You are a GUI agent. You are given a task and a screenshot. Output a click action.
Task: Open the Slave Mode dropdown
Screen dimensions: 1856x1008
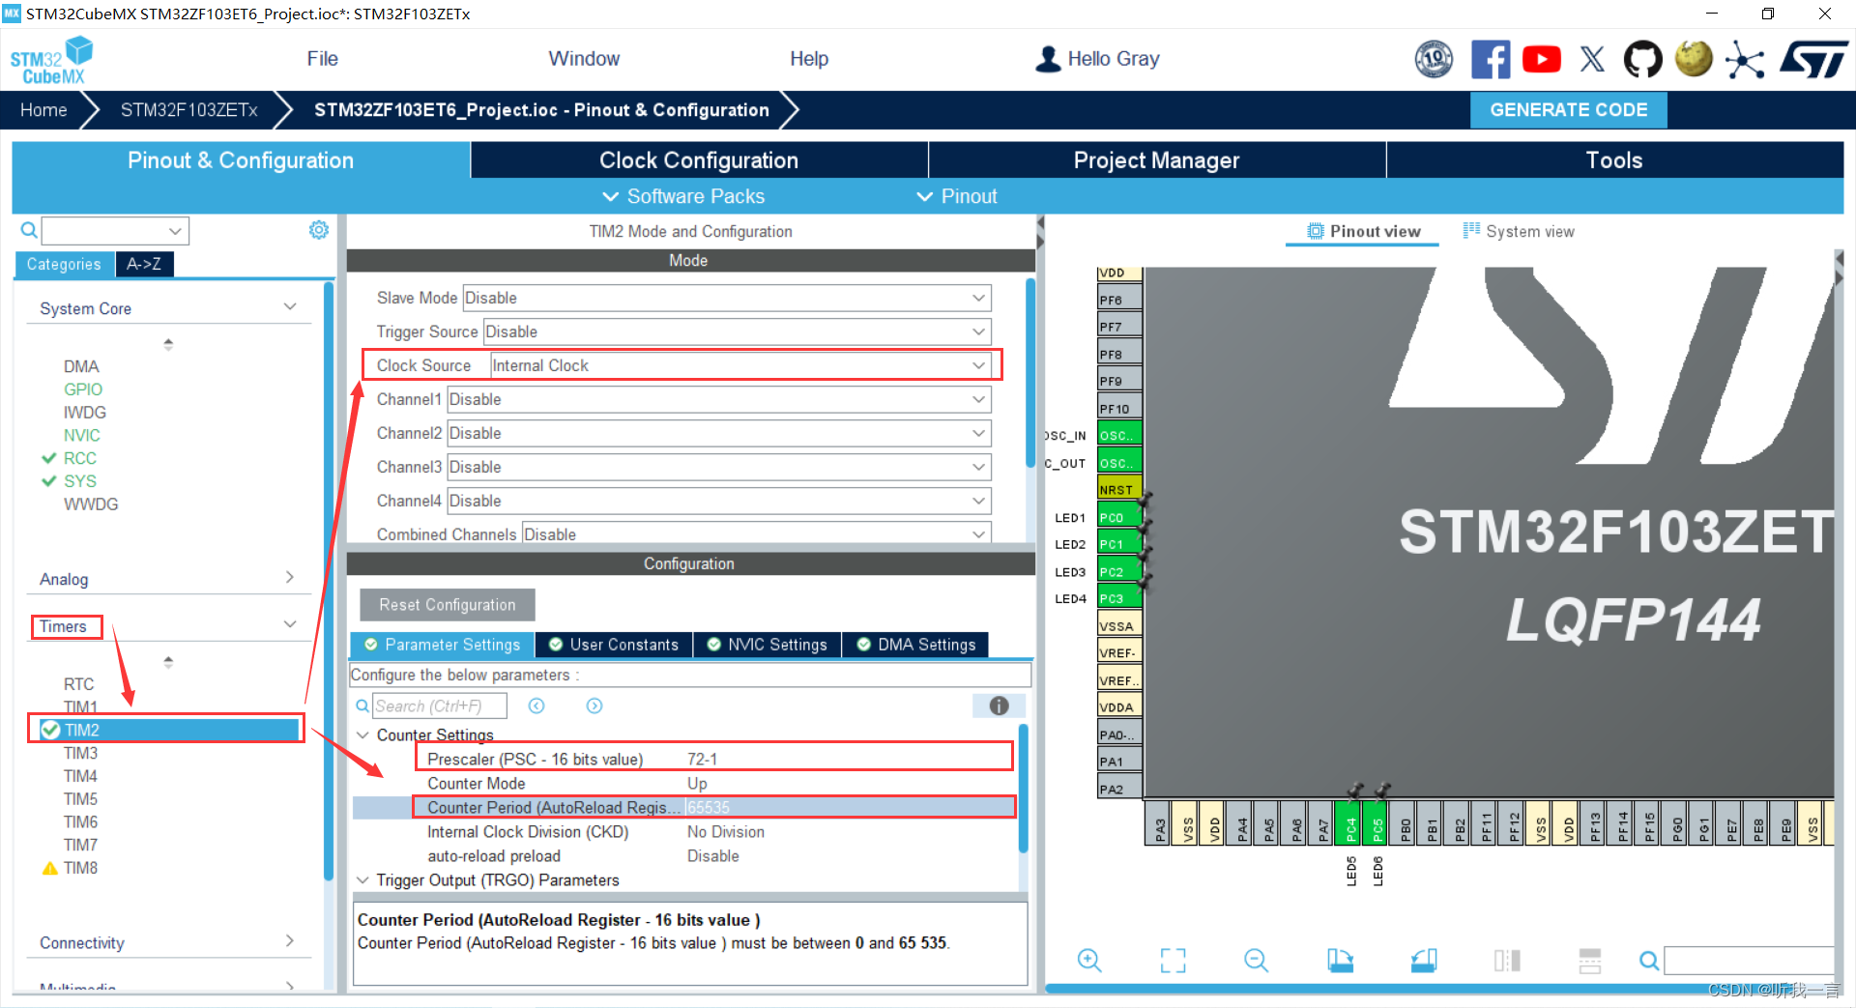coord(727,298)
